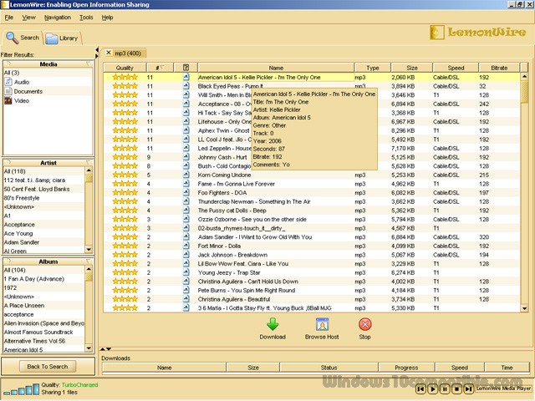Select the Documents media filter
This screenshot has height=401, width=535.
[23, 91]
